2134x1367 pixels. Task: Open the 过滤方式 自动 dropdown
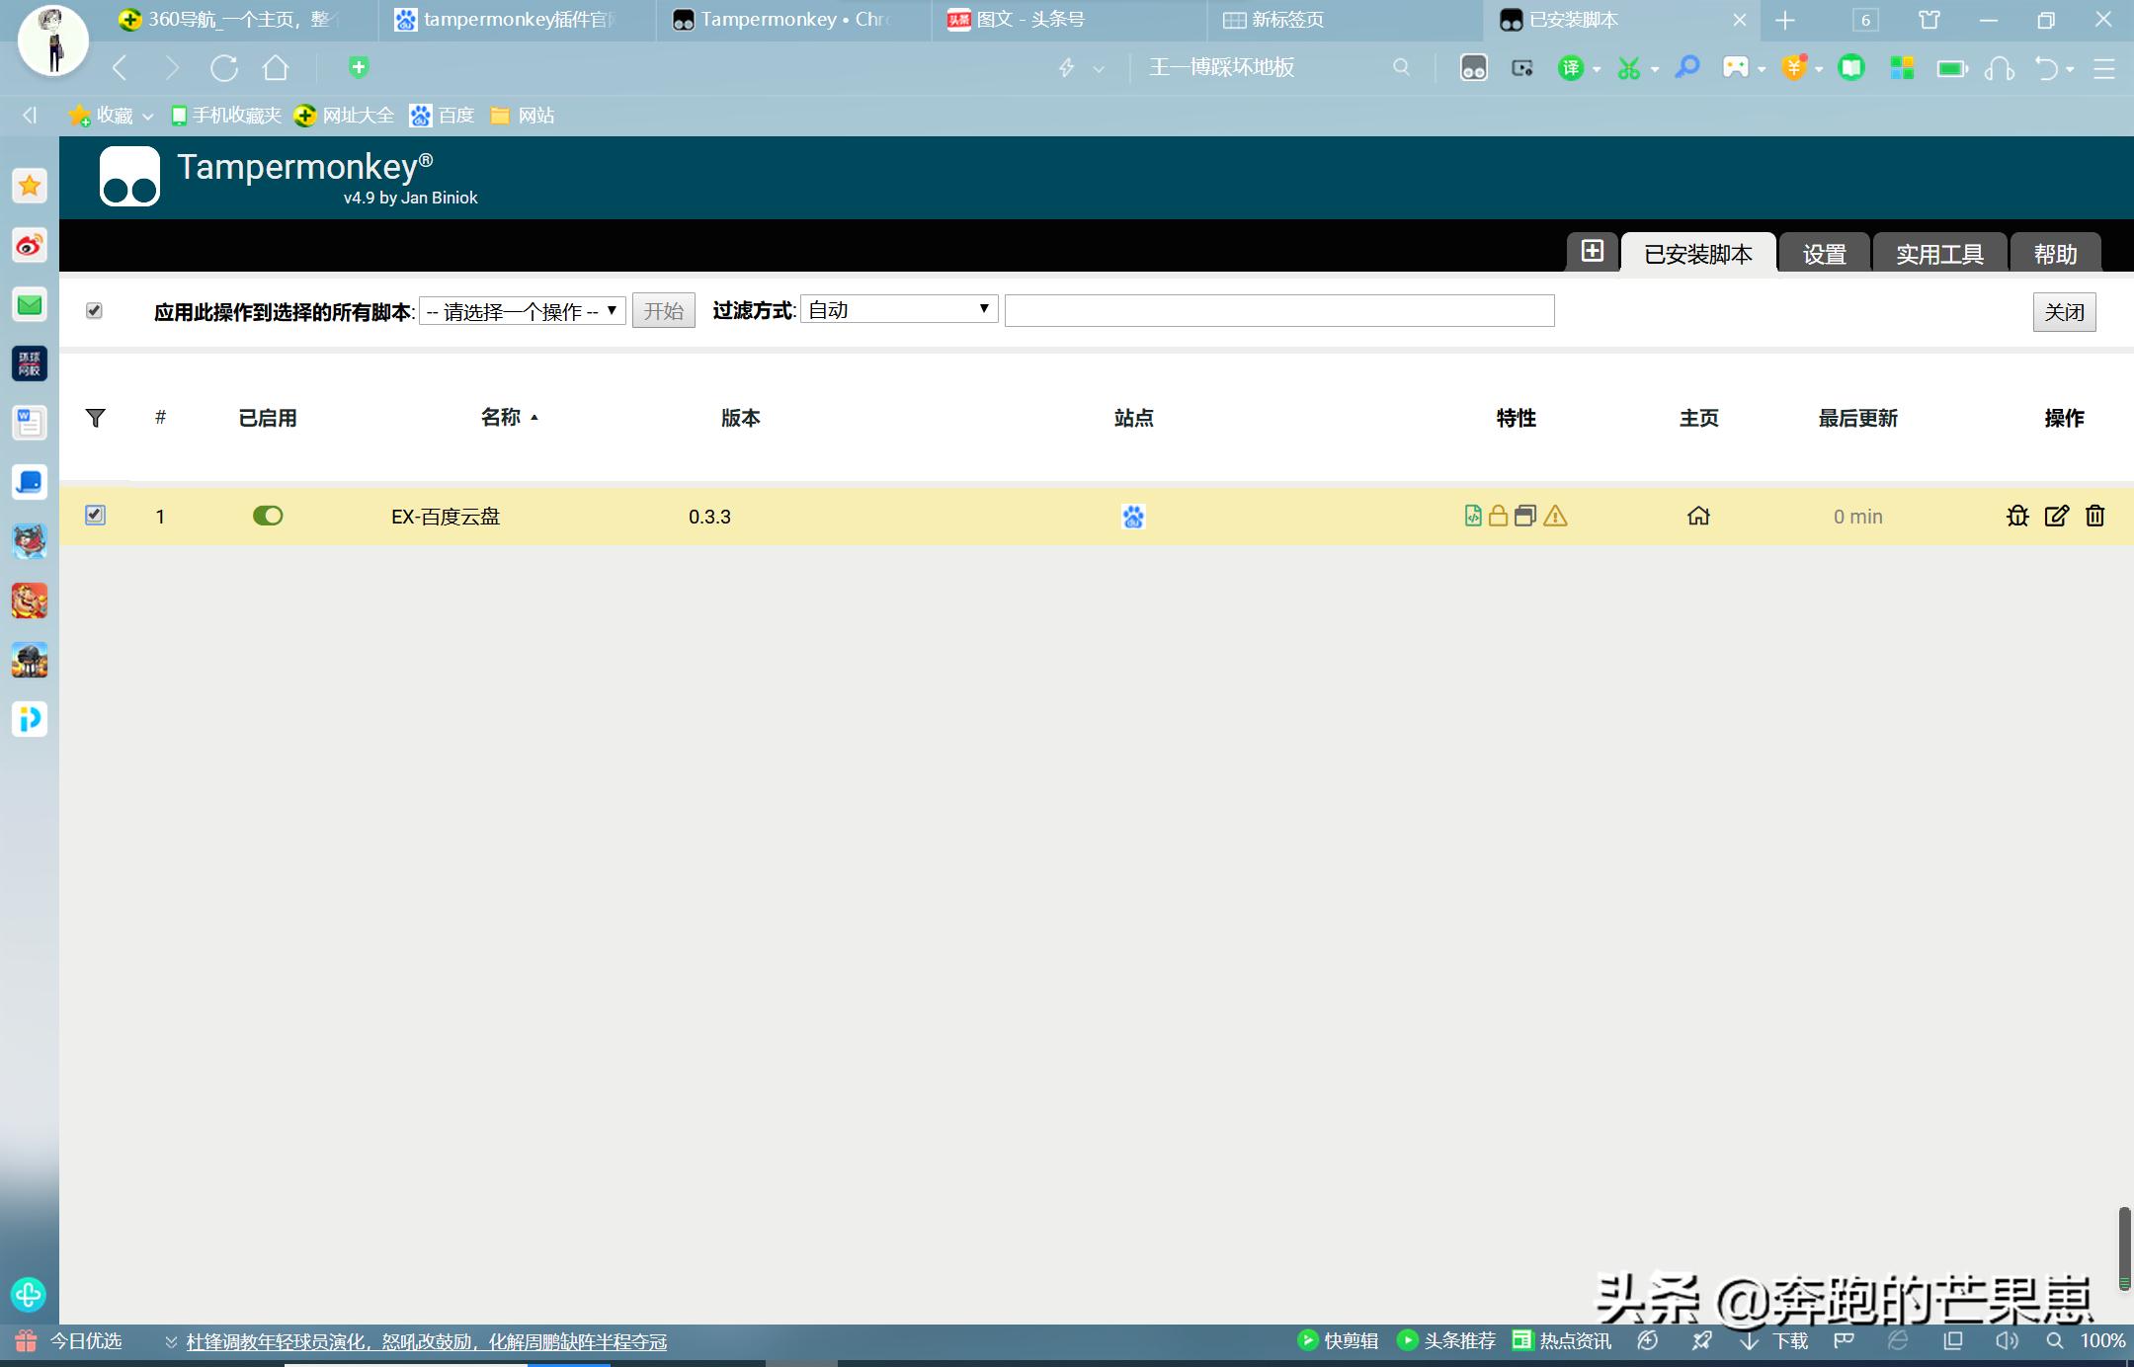coord(895,309)
